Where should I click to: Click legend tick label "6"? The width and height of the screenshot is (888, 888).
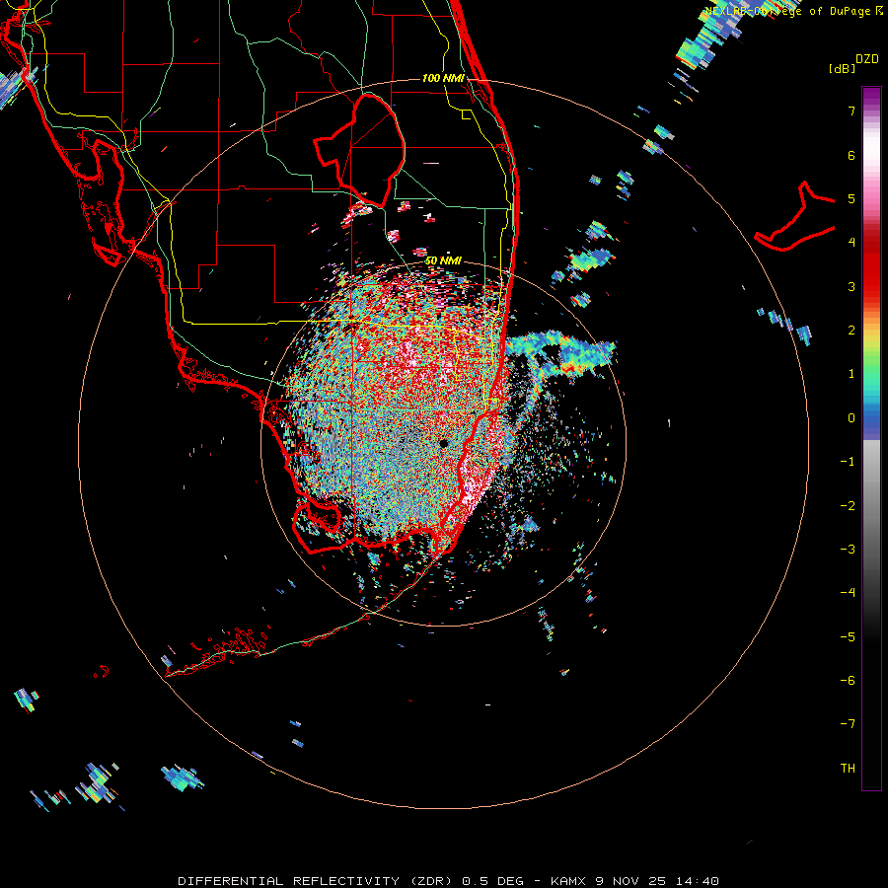(851, 155)
